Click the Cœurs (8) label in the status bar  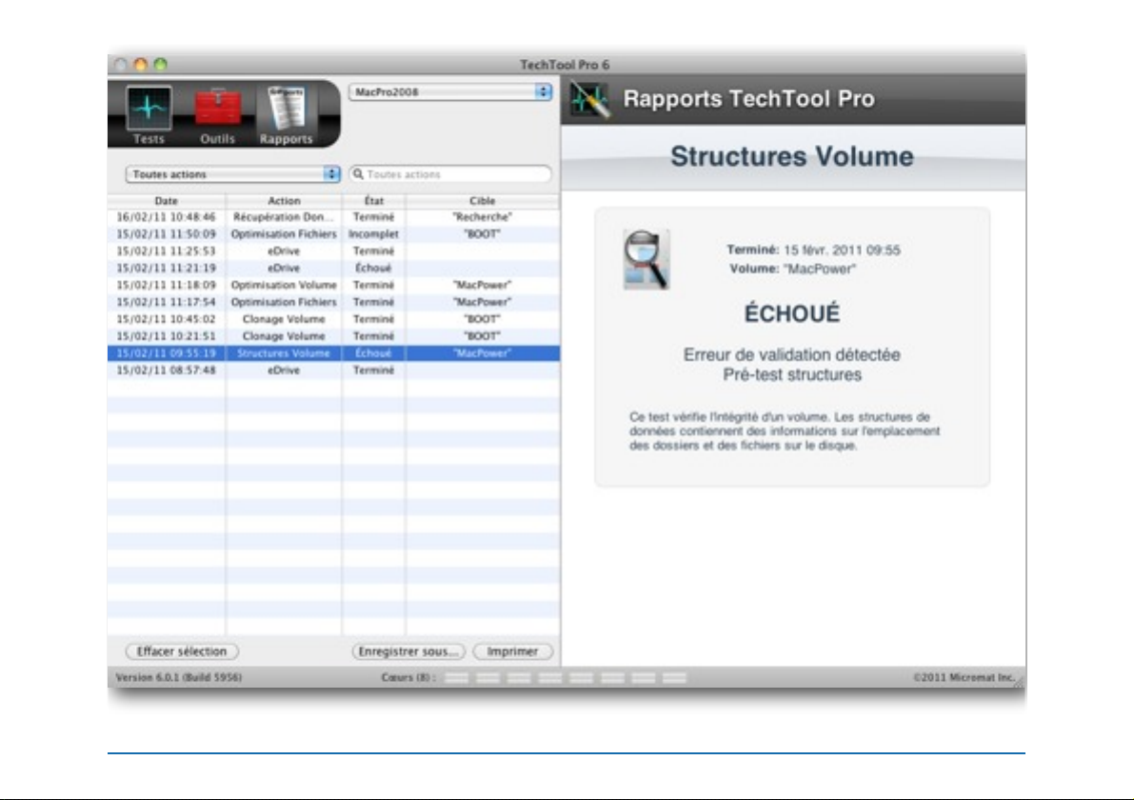click(408, 678)
